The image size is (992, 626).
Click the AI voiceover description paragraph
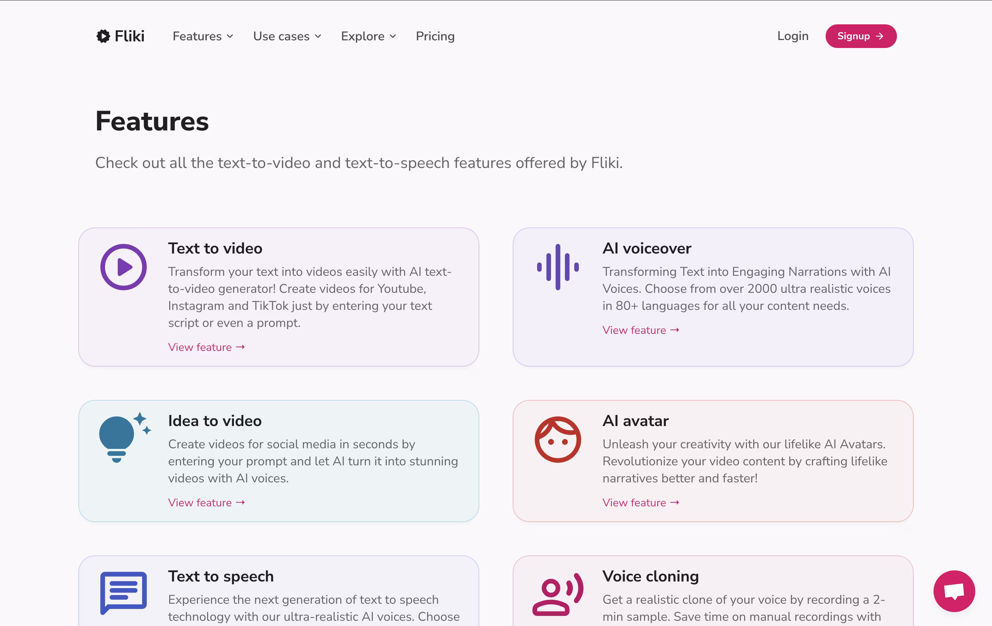(747, 289)
